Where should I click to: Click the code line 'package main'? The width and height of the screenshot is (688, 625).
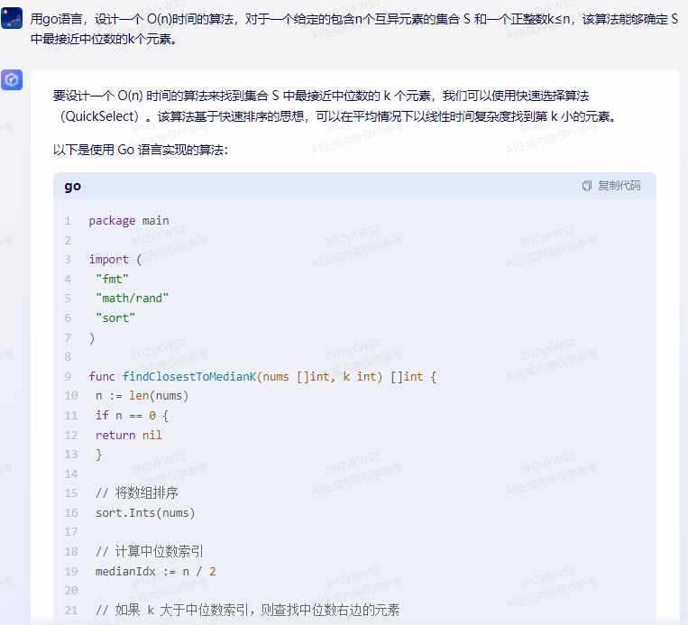129,220
